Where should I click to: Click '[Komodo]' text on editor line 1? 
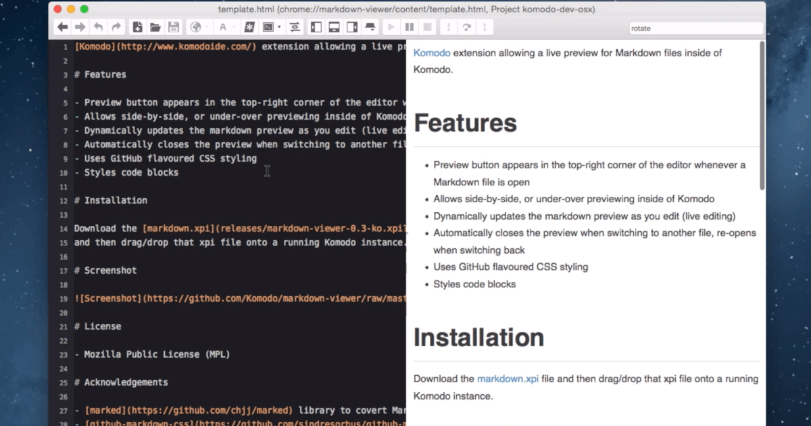click(95, 47)
